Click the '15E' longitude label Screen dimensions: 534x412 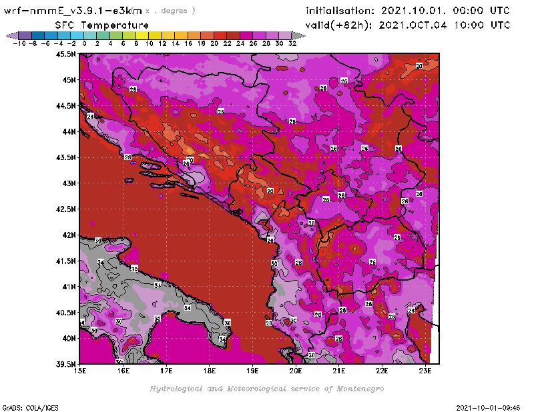(x=80, y=371)
